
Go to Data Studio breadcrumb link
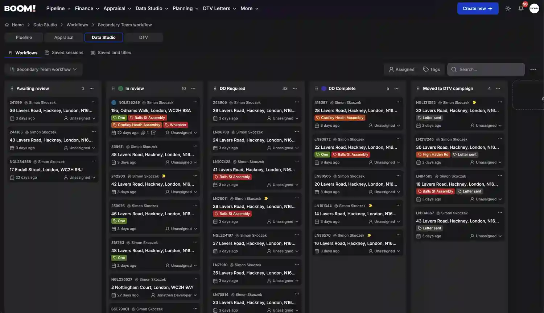coord(45,25)
